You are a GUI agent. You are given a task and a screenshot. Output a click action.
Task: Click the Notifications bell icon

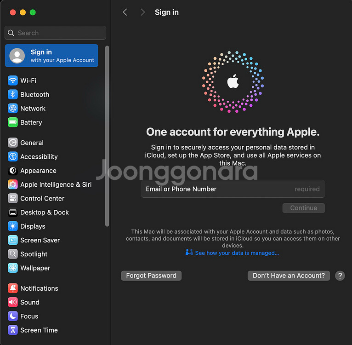pos(13,288)
